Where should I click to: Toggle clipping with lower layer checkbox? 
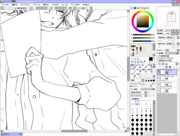click(x=158, y=58)
